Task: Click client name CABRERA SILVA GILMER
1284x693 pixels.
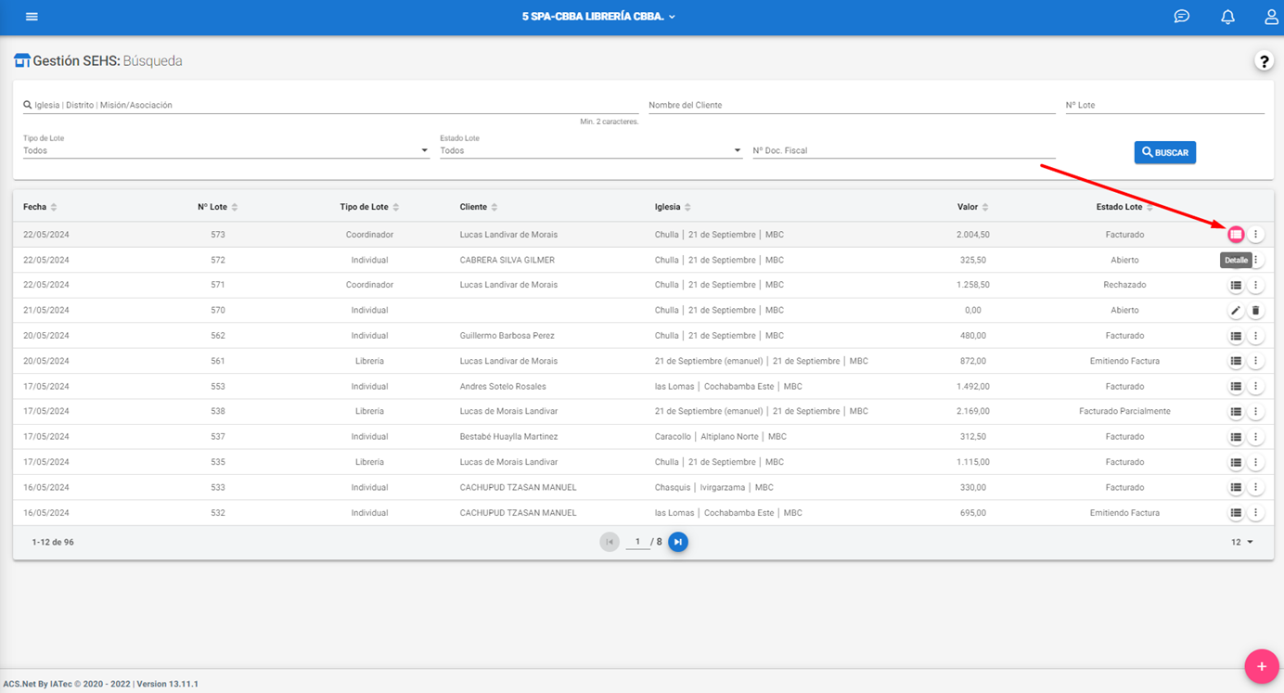Action: click(x=507, y=260)
